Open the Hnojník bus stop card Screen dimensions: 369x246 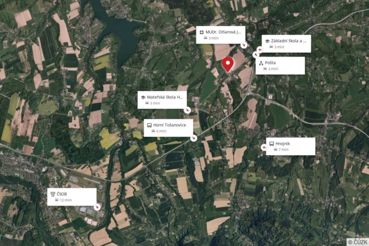click(290, 146)
